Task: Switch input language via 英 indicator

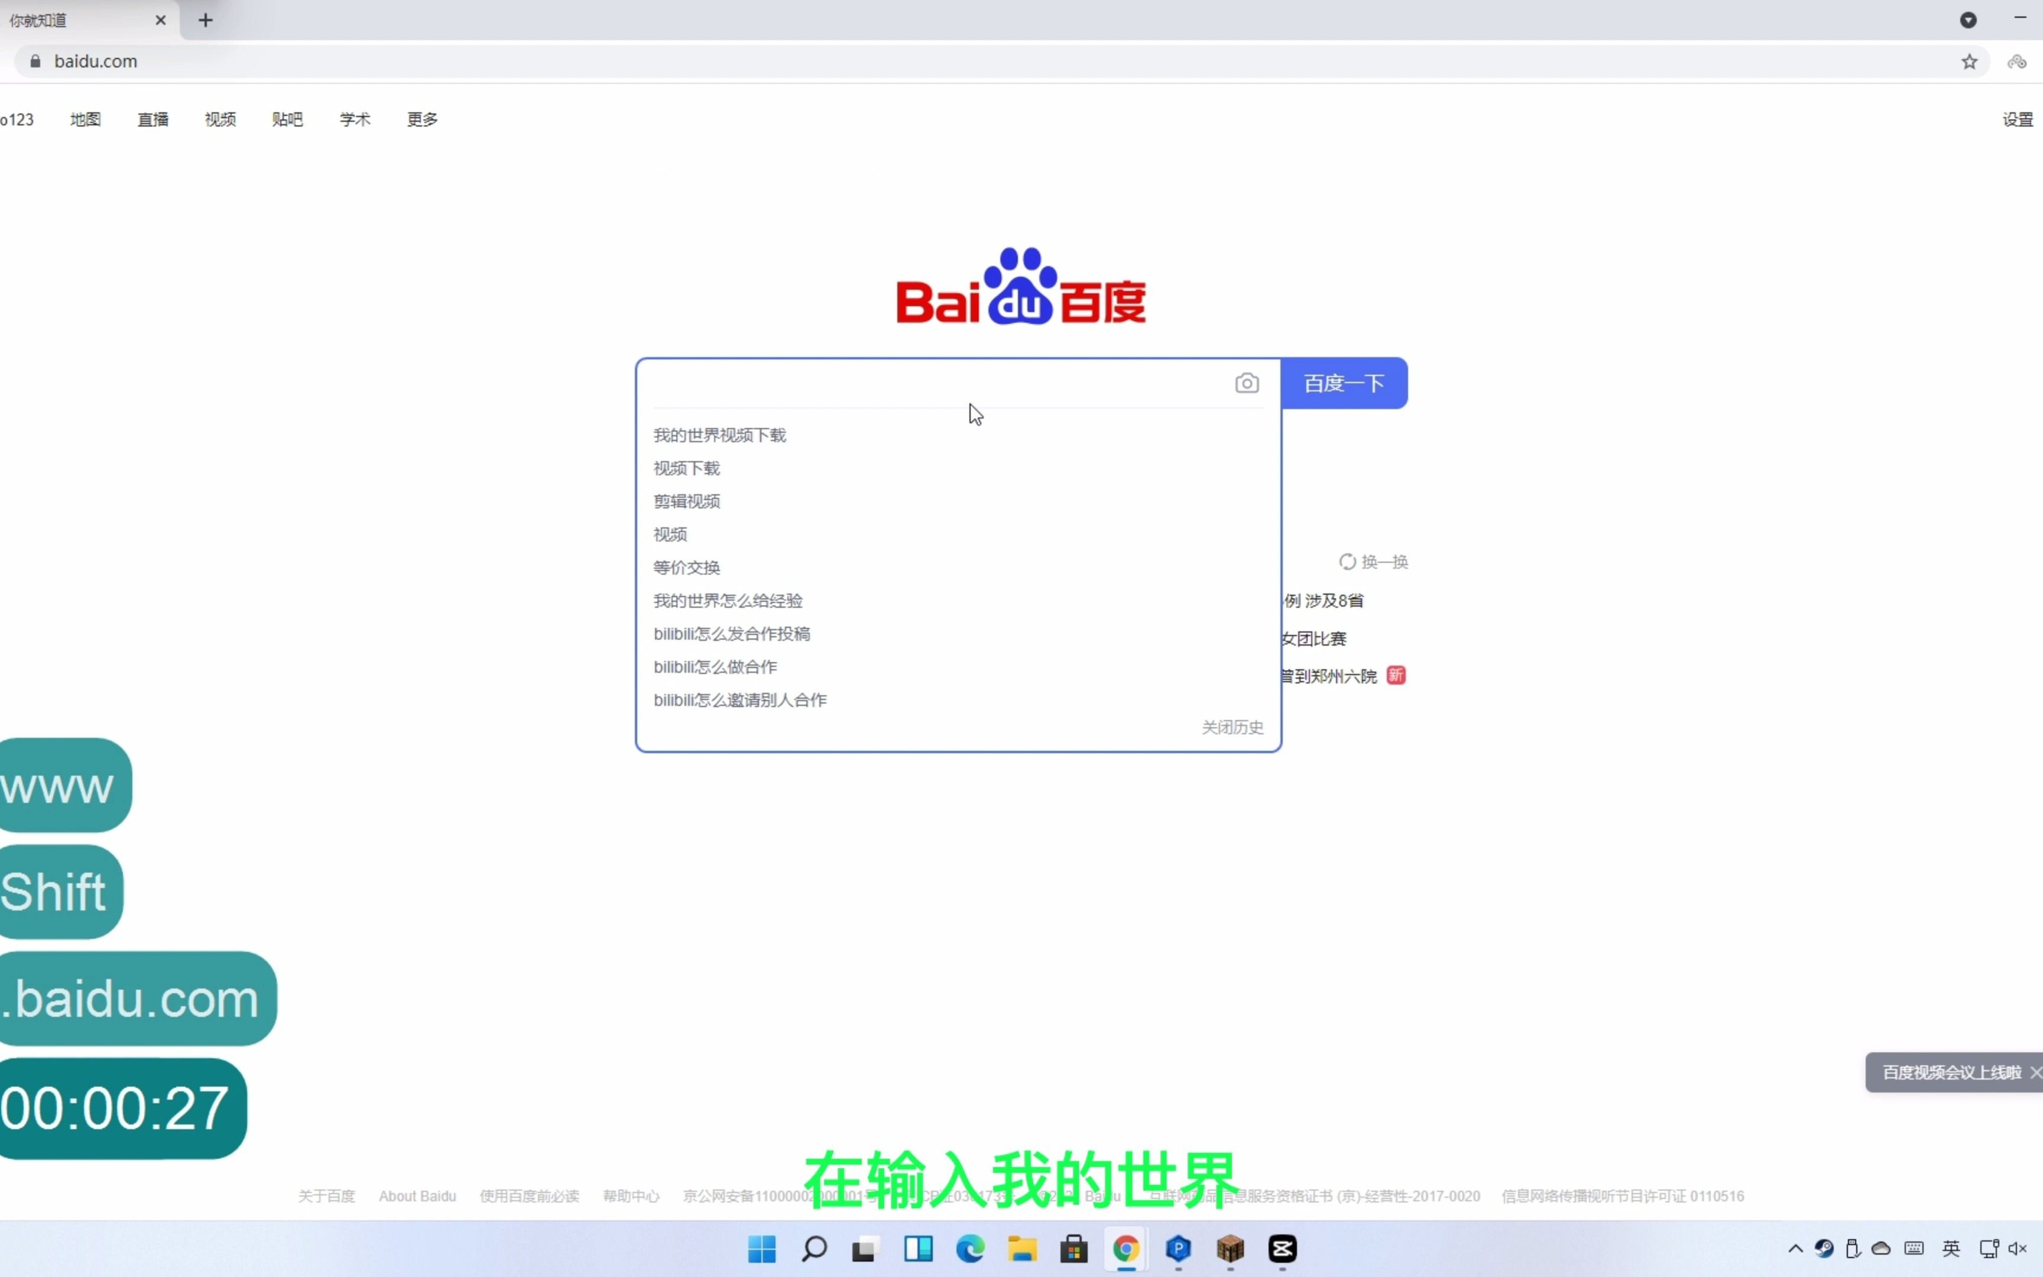Action: pos(1951,1249)
